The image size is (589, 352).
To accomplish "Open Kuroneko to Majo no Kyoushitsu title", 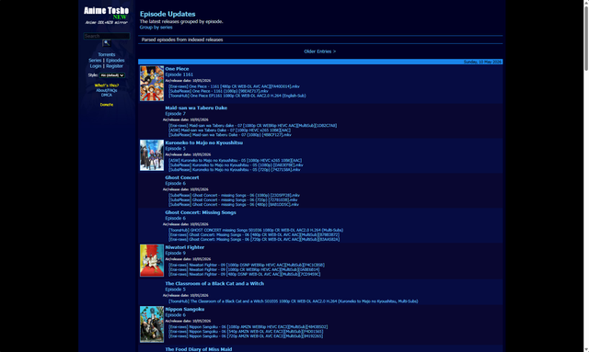I will (204, 143).
